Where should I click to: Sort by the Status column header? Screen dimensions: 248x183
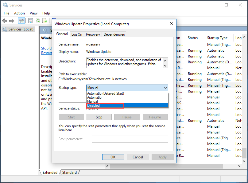tap(195, 38)
